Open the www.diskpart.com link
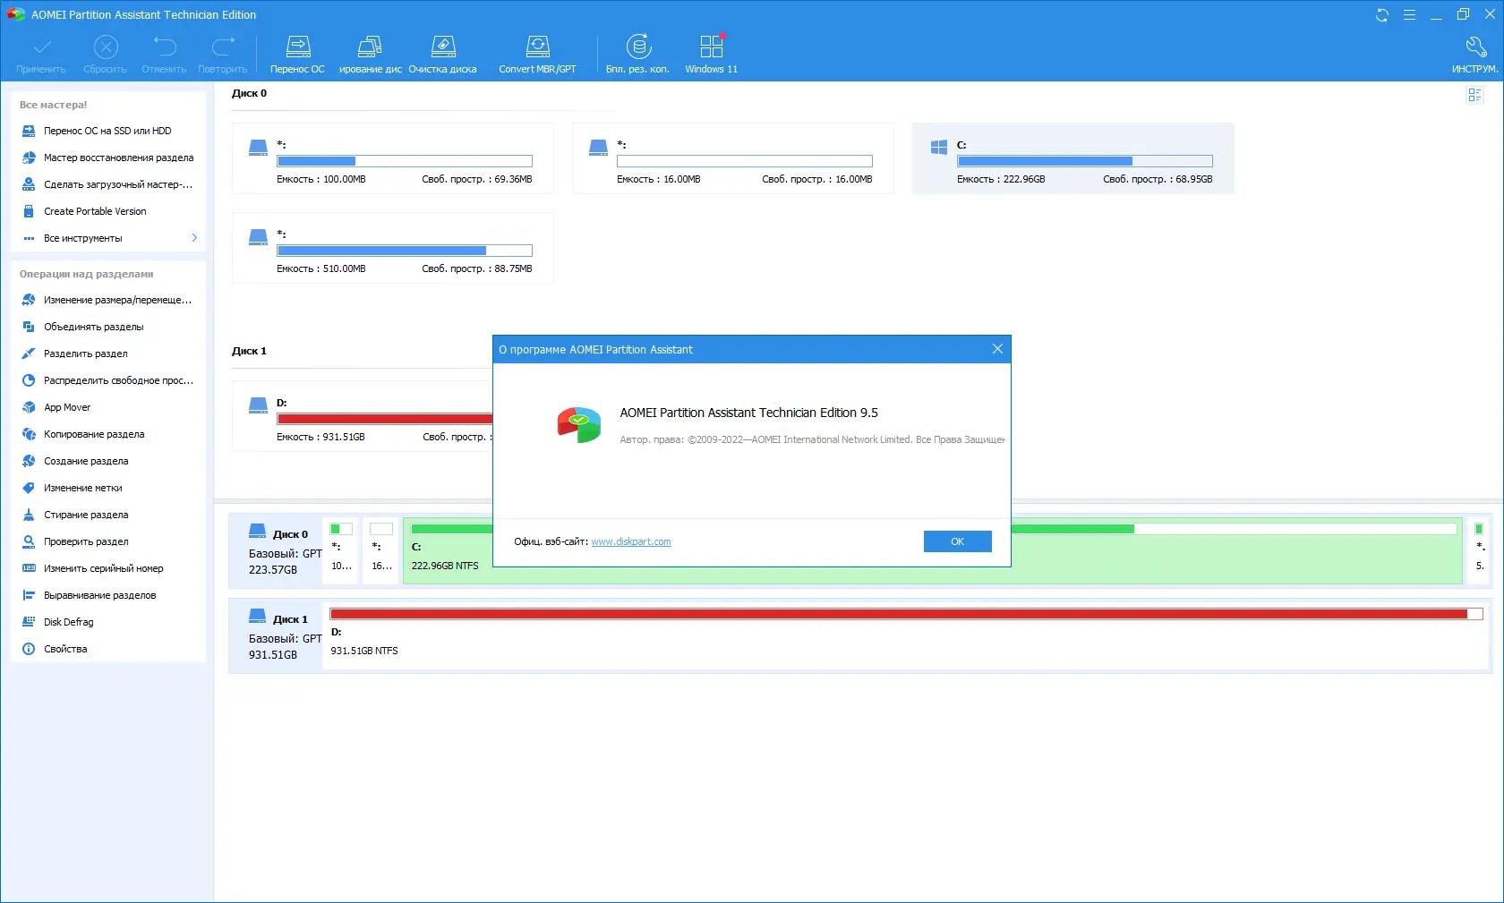The height and width of the screenshot is (903, 1504). (x=630, y=541)
